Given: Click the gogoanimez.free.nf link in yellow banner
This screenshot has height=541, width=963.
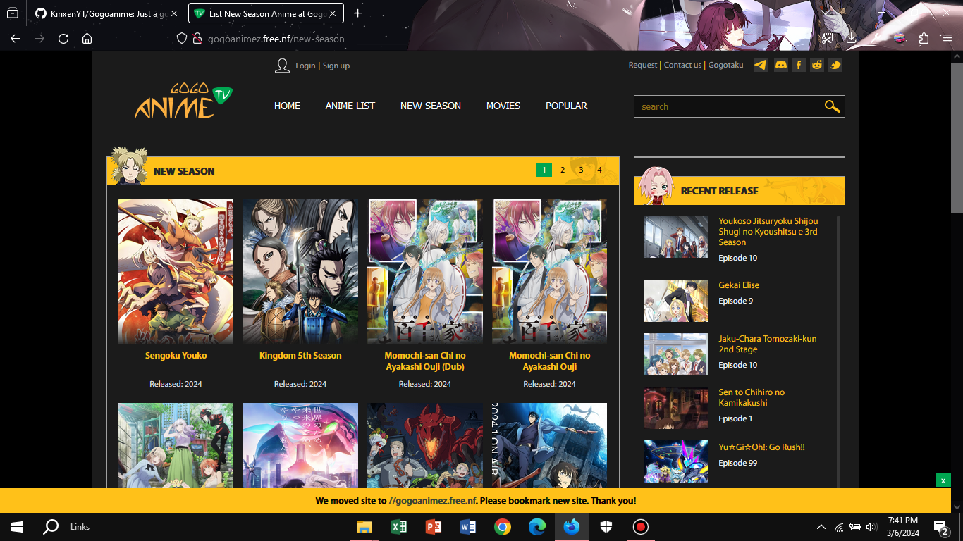Looking at the screenshot, I should click(432, 501).
